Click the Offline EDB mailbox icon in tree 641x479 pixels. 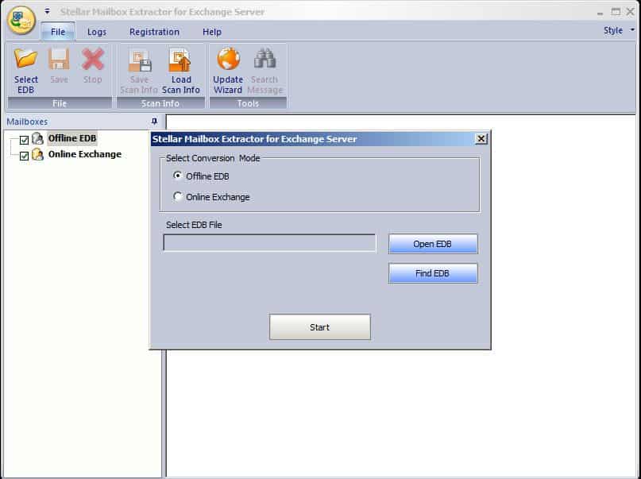click(x=37, y=138)
